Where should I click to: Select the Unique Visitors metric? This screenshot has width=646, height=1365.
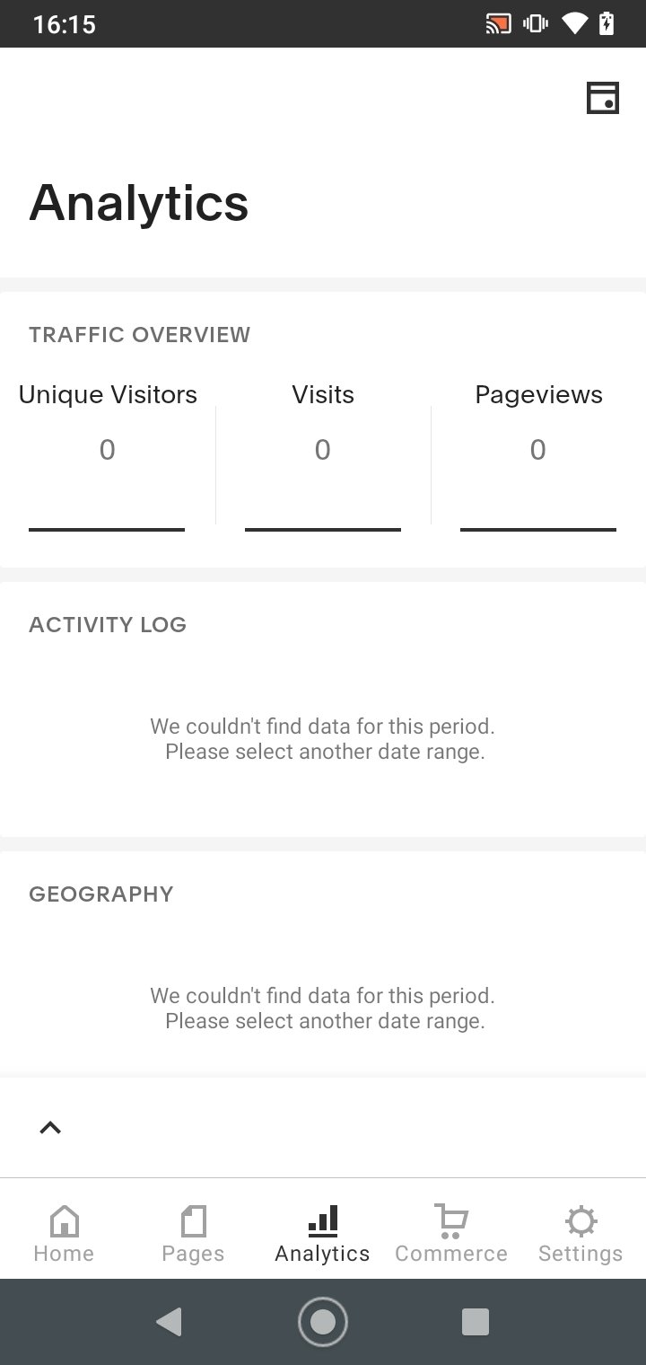click(107, 458)
